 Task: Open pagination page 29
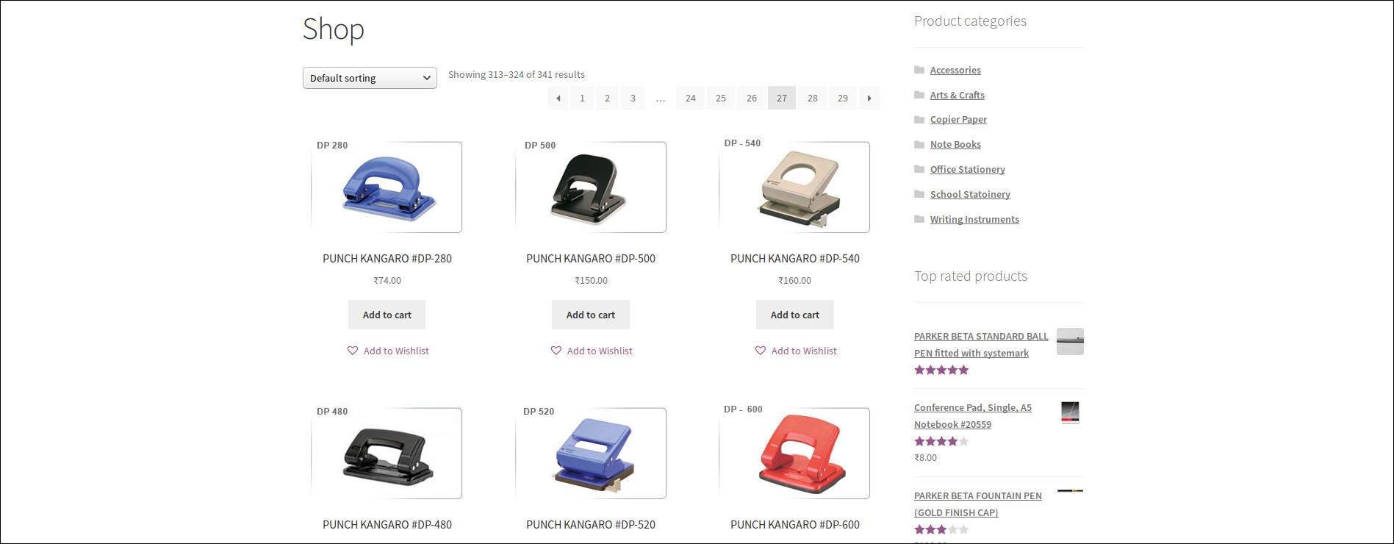843,98
